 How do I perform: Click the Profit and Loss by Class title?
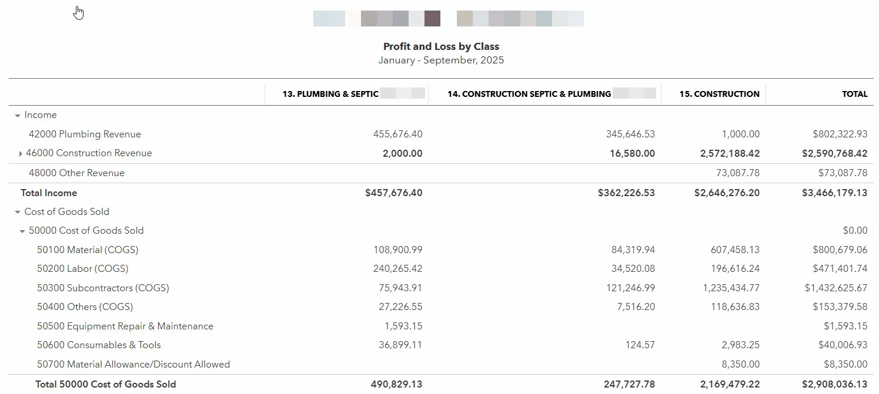tap(441, 46)
